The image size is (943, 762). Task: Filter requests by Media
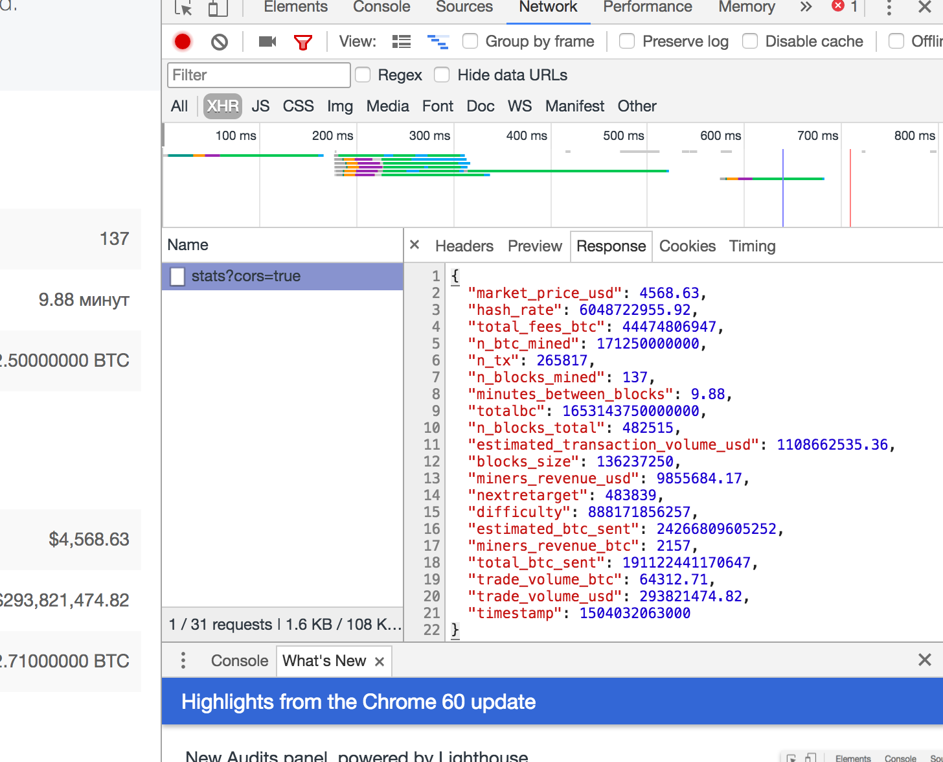click(x=387, y=106)
